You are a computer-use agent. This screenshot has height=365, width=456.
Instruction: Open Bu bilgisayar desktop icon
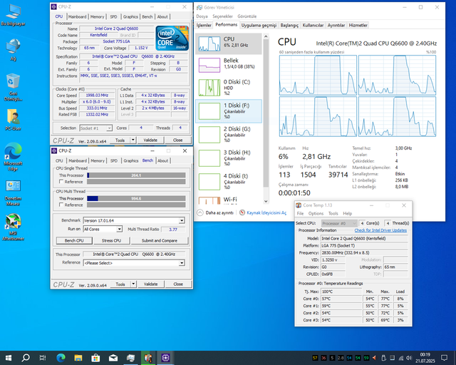[13, 15]
